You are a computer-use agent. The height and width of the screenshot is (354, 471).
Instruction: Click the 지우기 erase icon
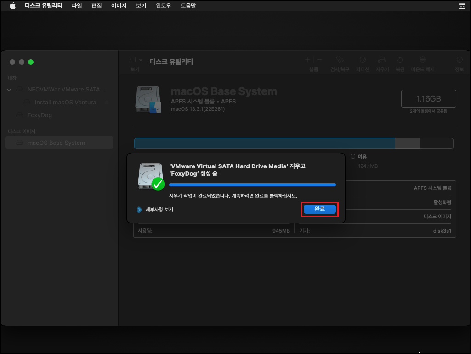click(x=382, y=59)
